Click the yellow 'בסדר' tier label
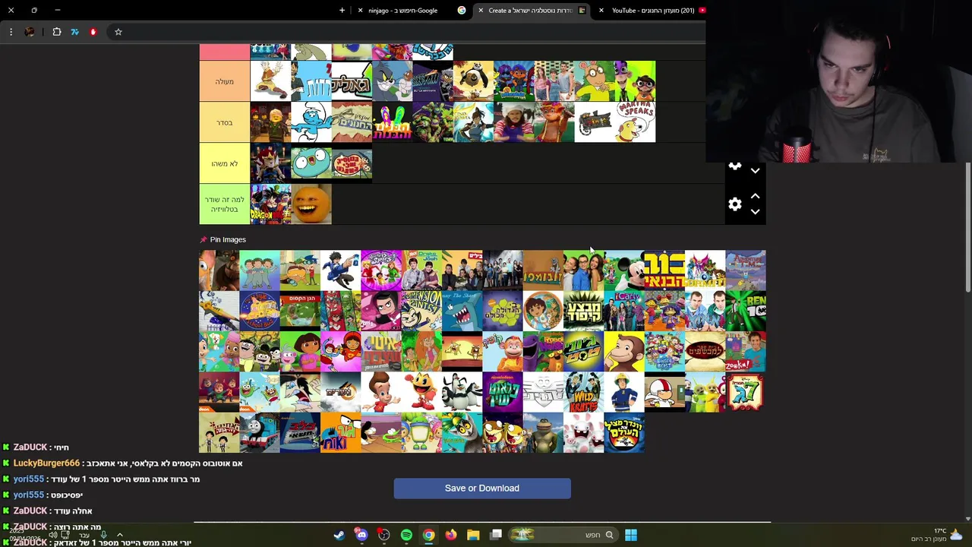This screenshot has width=972, height=547. pos(224,122)
